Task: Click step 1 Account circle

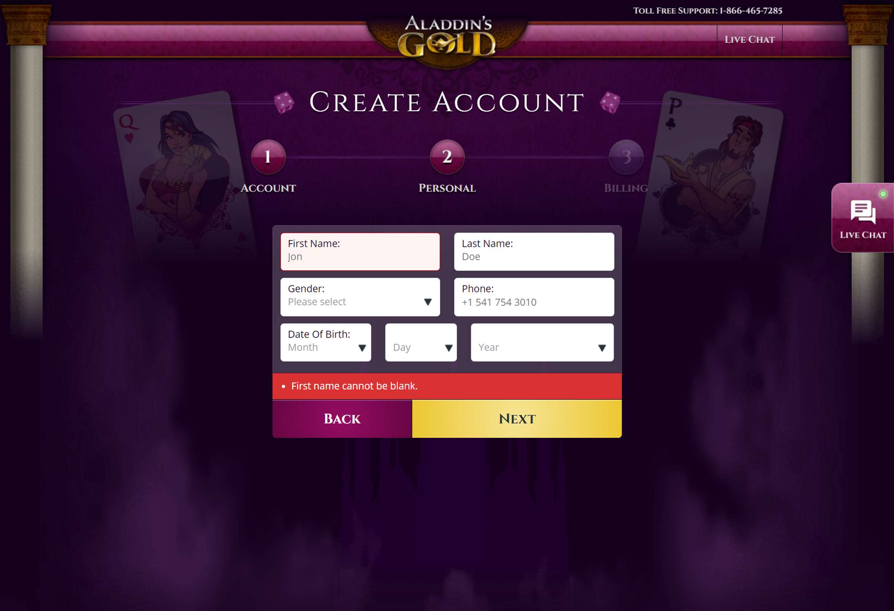Action: coord(268,157)
